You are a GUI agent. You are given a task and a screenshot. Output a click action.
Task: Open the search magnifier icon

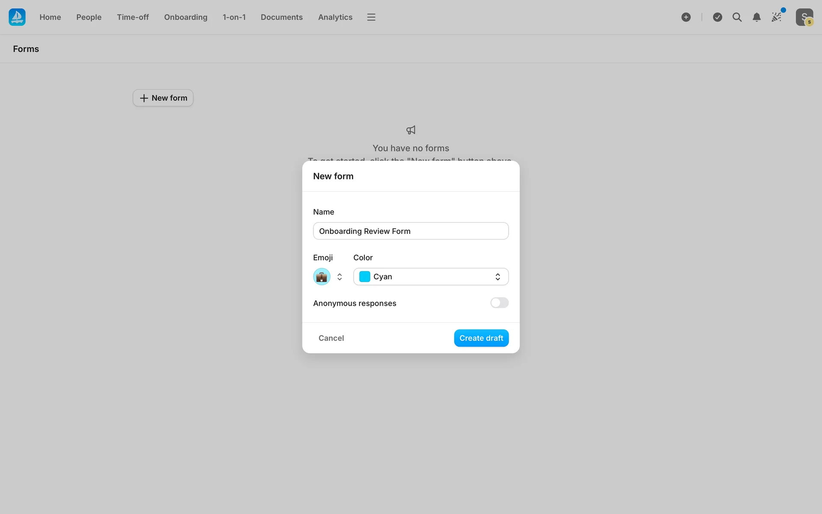pyautogui.click(x=737, y=17)
